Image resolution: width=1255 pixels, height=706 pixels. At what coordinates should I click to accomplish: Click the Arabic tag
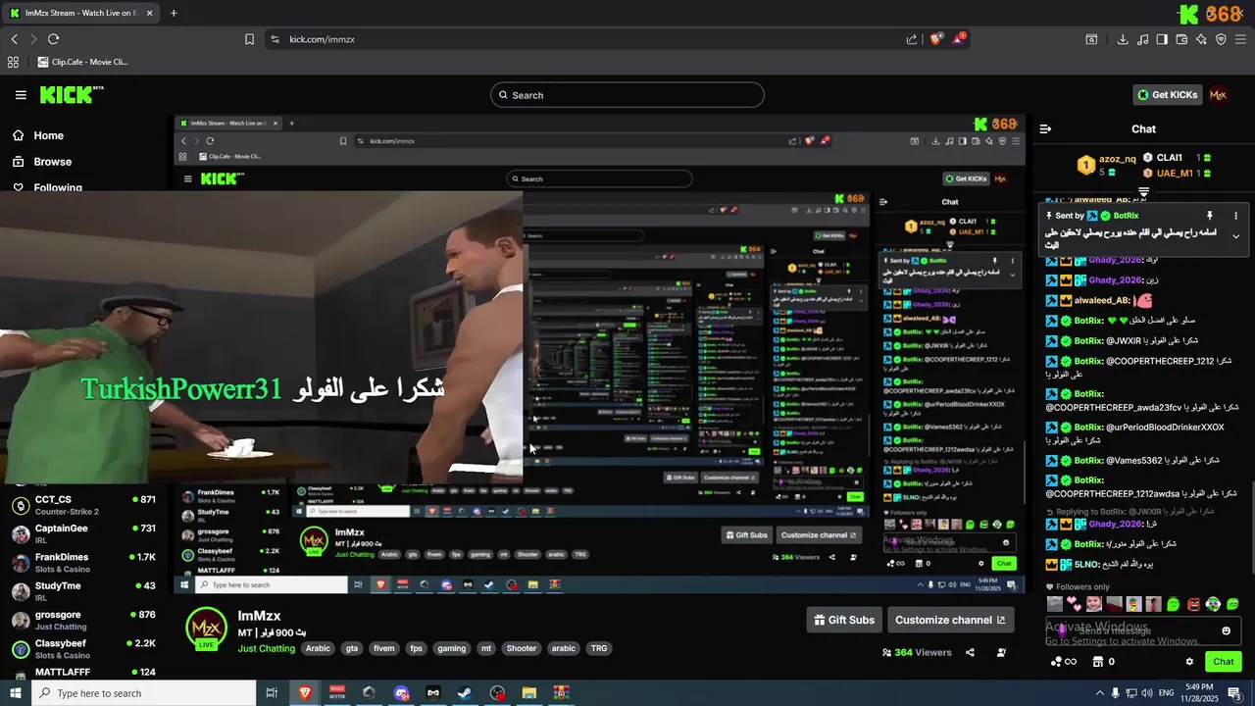pyautogui.click(x=318, y=648)
